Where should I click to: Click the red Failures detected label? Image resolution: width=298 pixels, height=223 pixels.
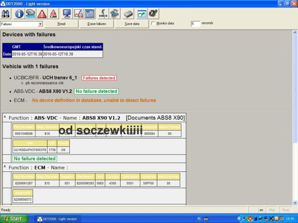pos(99,78)
